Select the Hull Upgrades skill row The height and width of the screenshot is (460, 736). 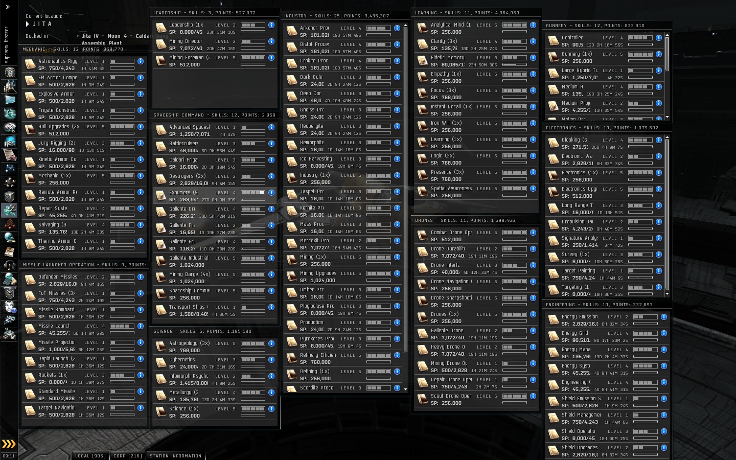tap(84, 130)
